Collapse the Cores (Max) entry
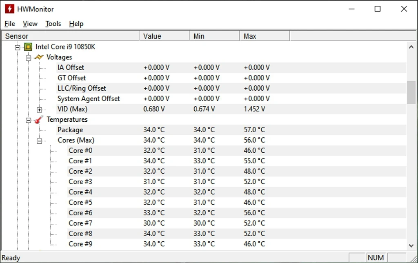This screenshot has width=418, height=263. pos(39,141)
